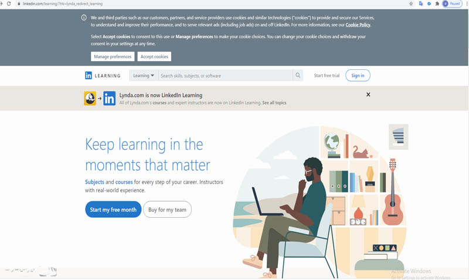Click the info icon in the cookie banner
469x280 pixels.
click(x=84, y=18)
